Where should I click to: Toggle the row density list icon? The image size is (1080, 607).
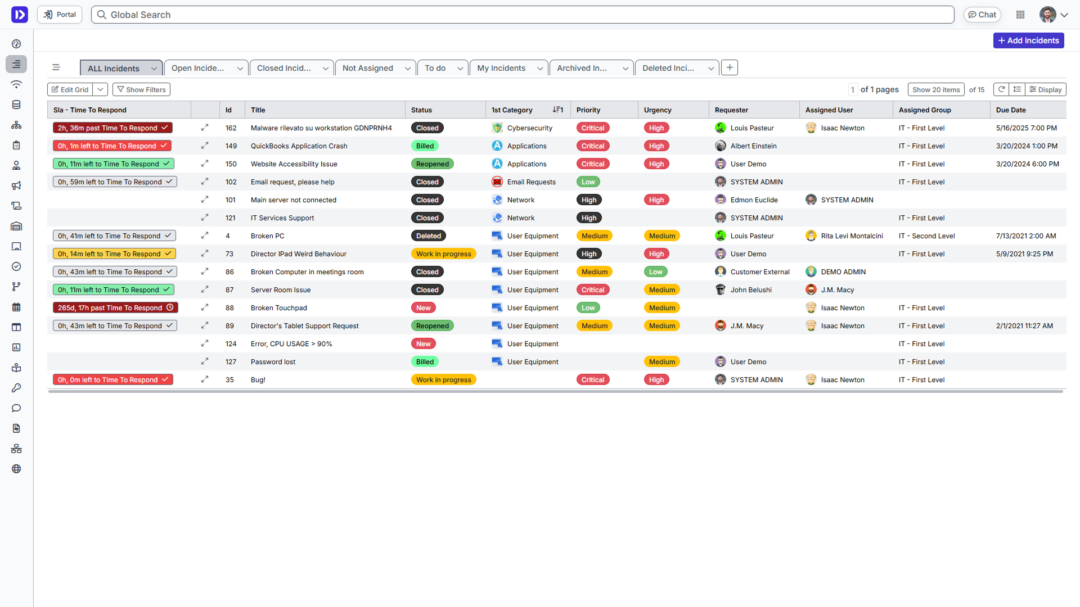[x=1017, y=89]
